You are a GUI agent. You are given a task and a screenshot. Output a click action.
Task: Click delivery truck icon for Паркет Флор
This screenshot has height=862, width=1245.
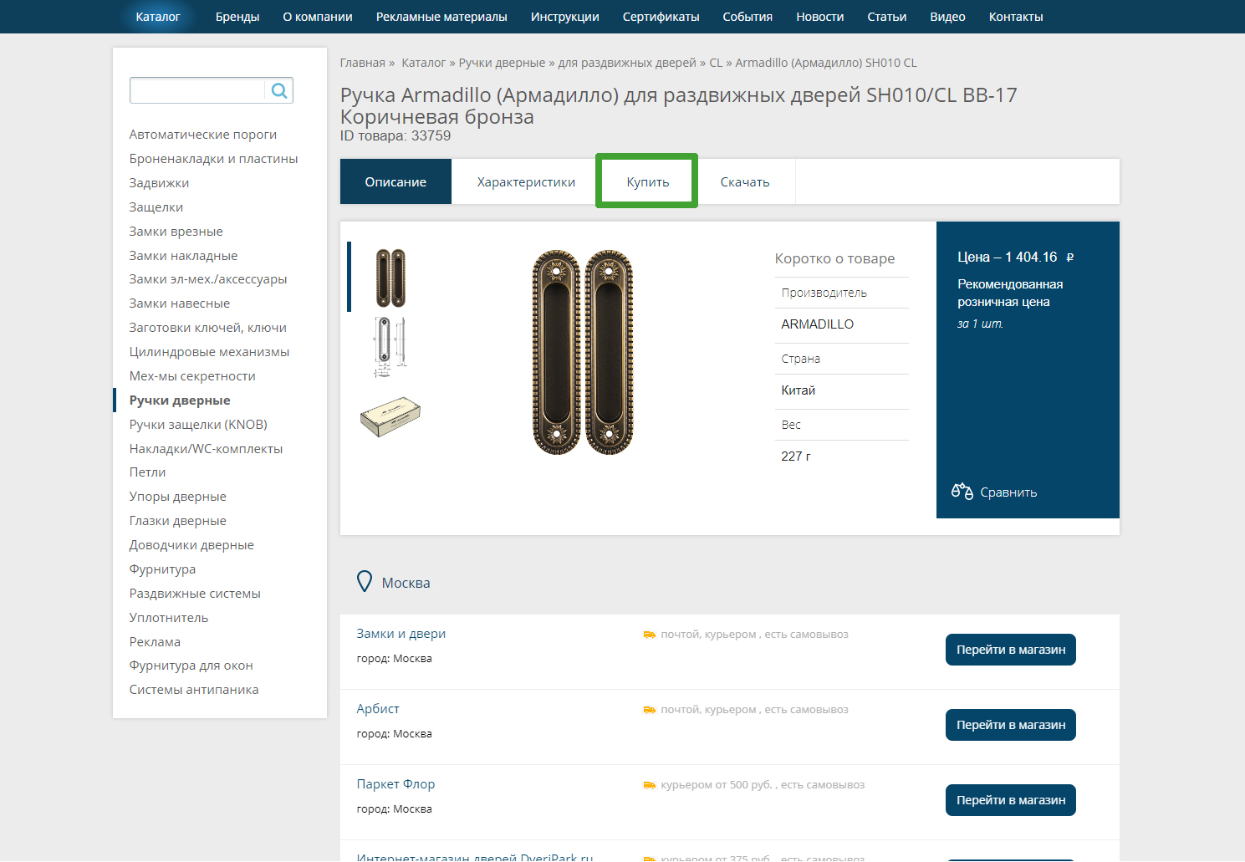(650, 785)
